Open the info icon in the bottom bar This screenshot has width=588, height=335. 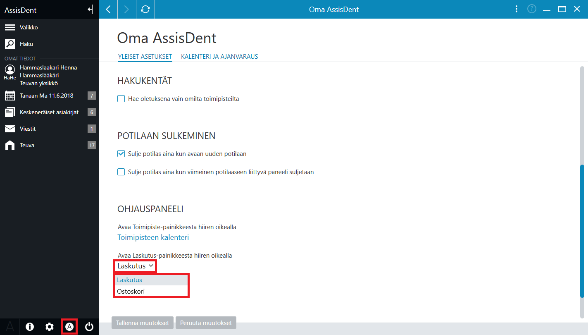click(x=30, y=327)
